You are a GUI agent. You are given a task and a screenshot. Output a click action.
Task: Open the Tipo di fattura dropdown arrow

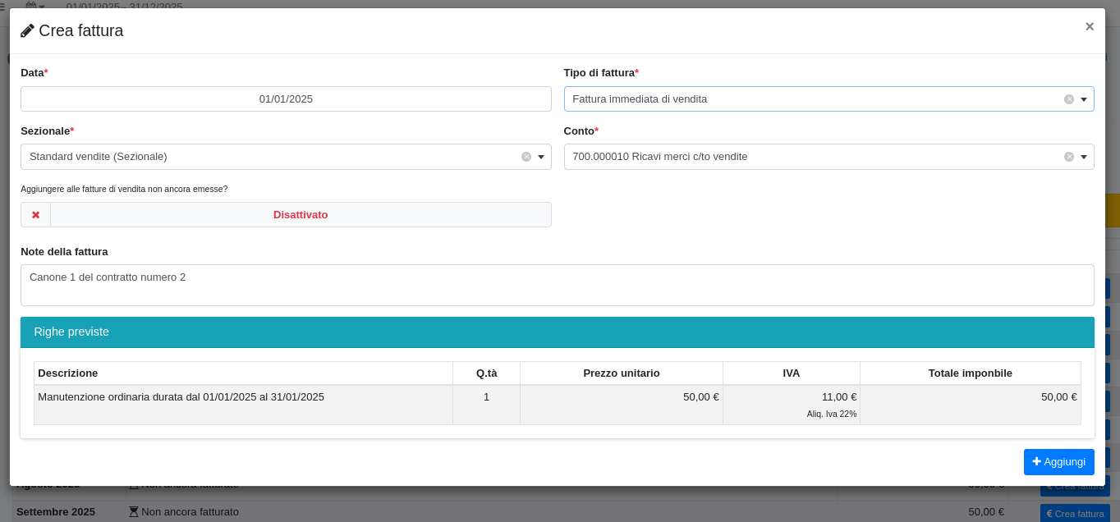point(1083,99)
